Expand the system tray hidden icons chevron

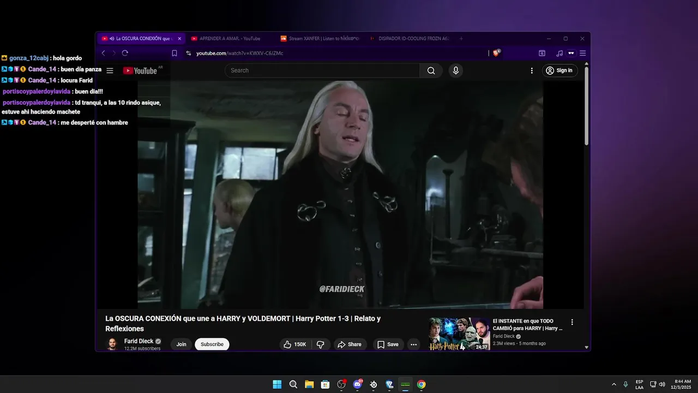(614, 384)
